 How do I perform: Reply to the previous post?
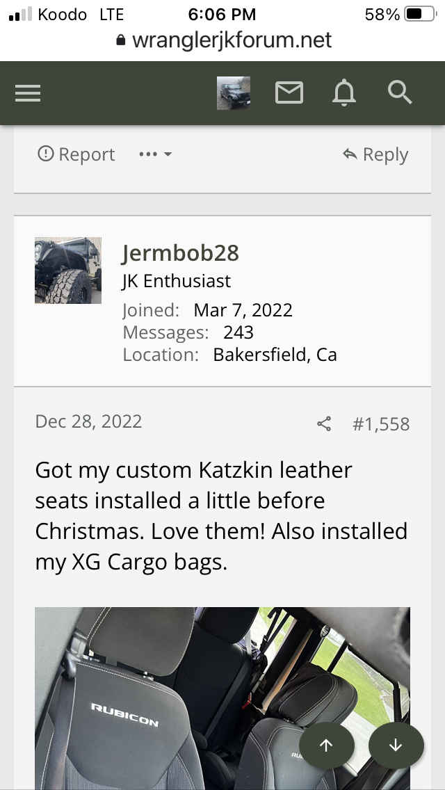[x=375, y=154]
